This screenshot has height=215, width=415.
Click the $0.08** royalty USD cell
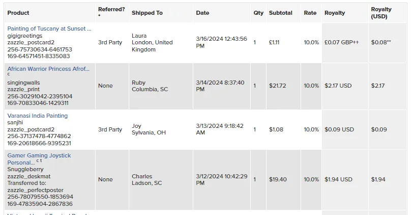pos(381,42)
